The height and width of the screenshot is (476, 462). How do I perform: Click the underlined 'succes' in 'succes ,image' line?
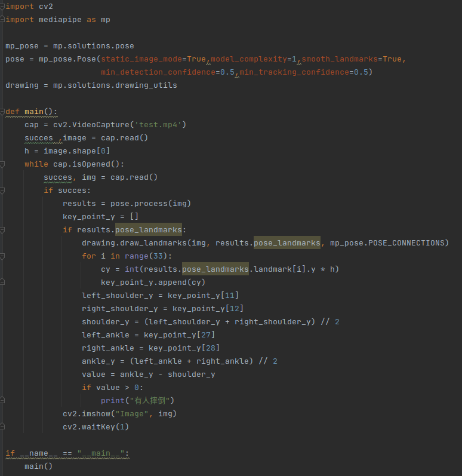coord(39,138)
